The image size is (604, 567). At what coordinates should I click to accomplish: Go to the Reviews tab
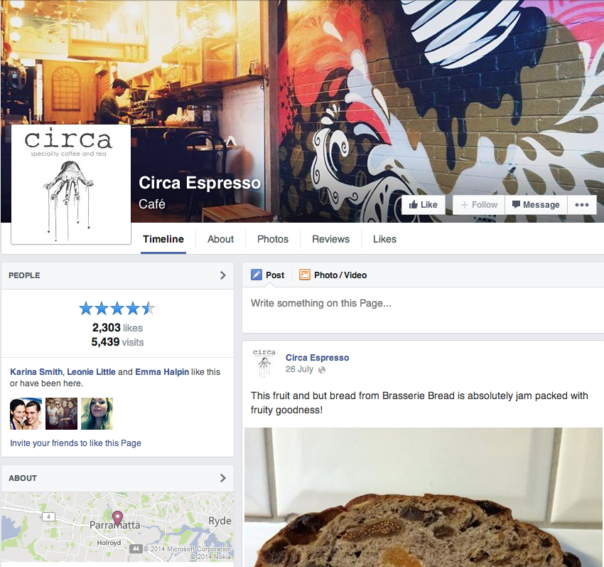[x=330, y=239]
